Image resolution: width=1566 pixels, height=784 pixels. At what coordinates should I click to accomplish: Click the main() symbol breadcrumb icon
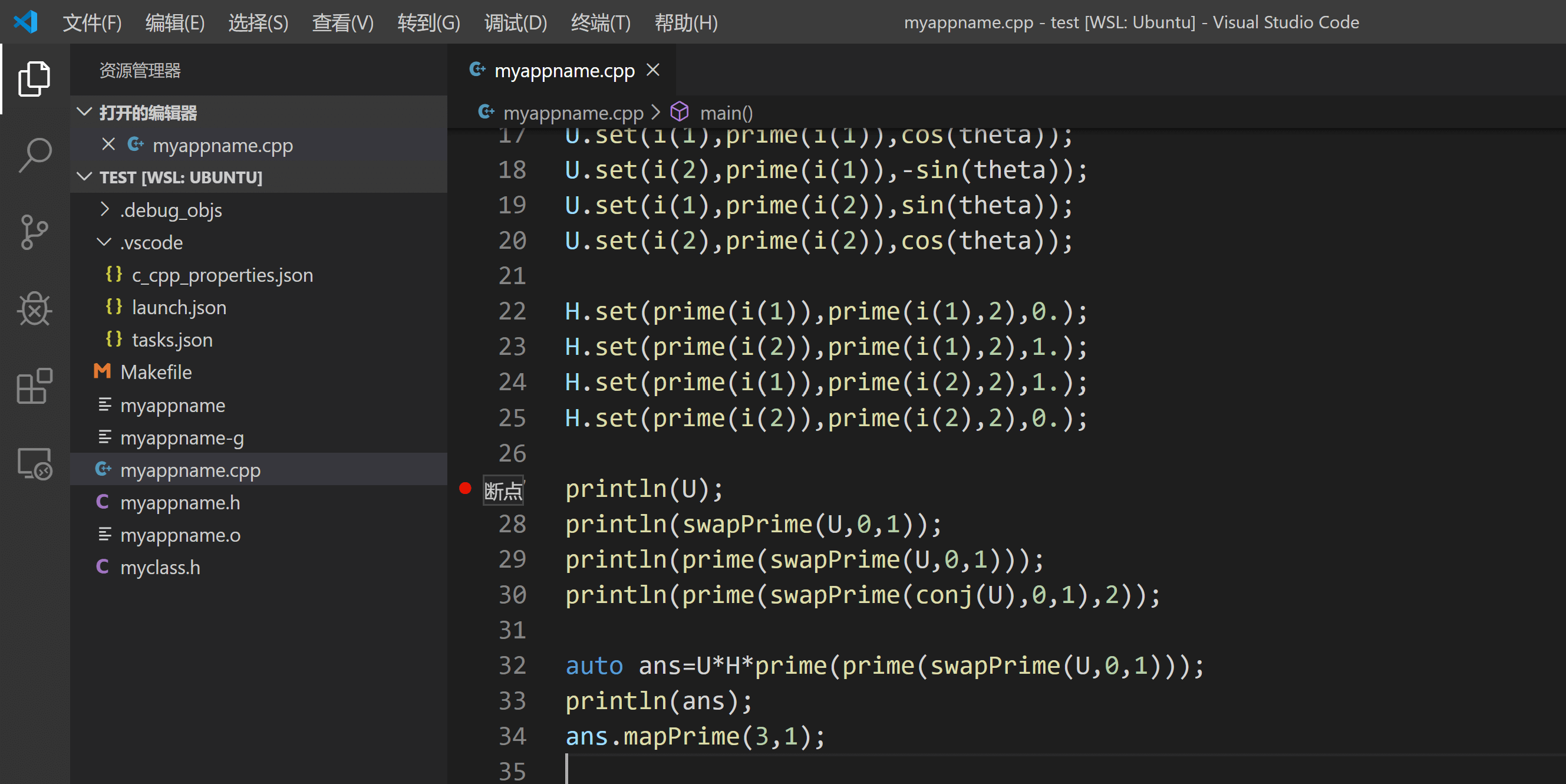point(679,113)
